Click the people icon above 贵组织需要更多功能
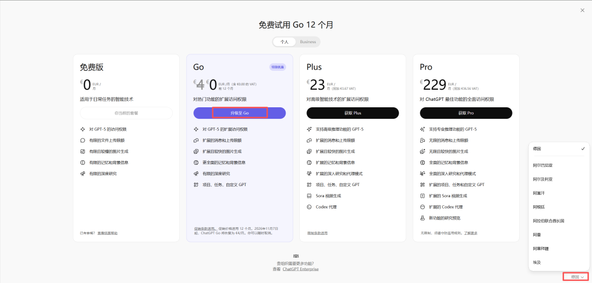Image resolution: width=592 pixels, height=283 pixels. [296, 256]
